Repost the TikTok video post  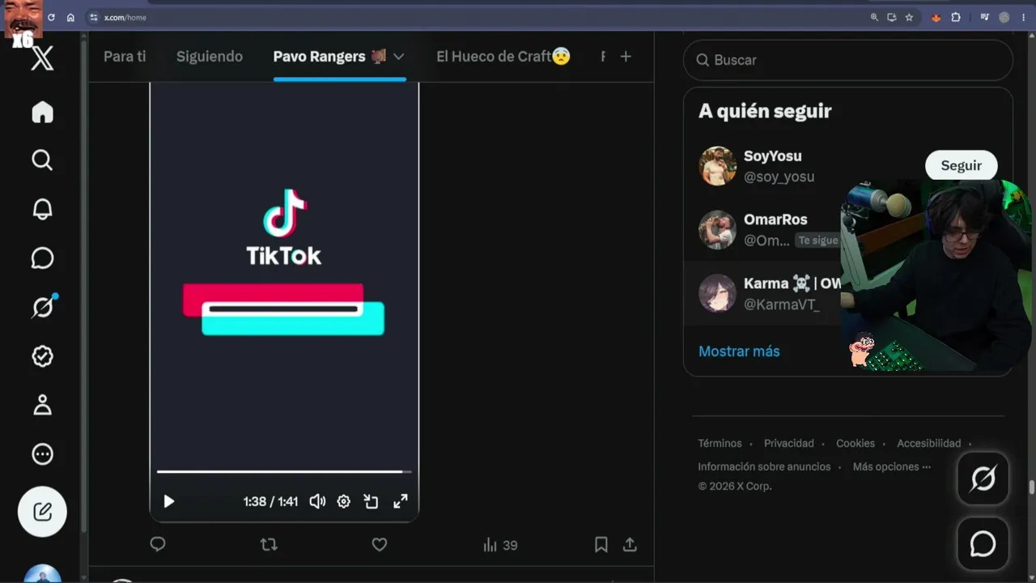(x=269, y=545)
